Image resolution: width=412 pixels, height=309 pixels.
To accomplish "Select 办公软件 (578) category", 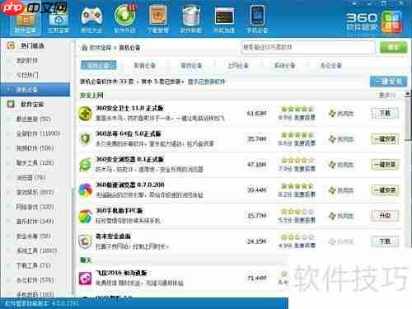I will click(x=35, y=280).
